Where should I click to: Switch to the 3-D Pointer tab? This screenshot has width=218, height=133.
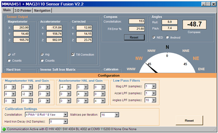23,10
